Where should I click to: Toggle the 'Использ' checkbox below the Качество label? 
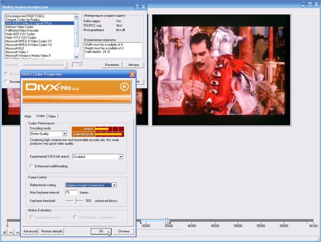(6, 73)
